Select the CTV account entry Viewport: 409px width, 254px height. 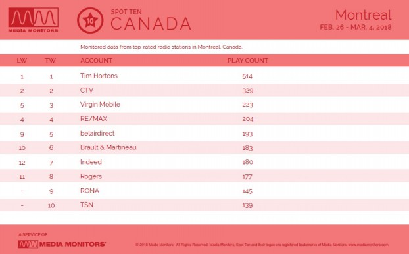(x=87, y=90)
